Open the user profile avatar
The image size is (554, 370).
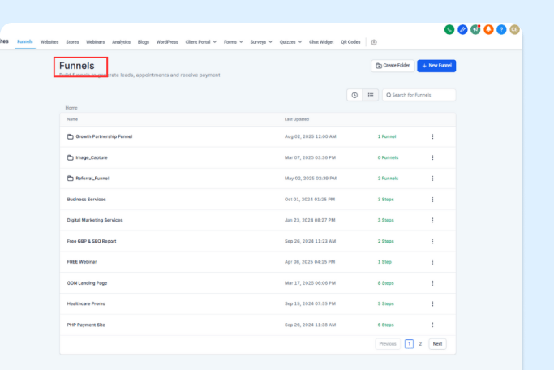tap(514, 29)
